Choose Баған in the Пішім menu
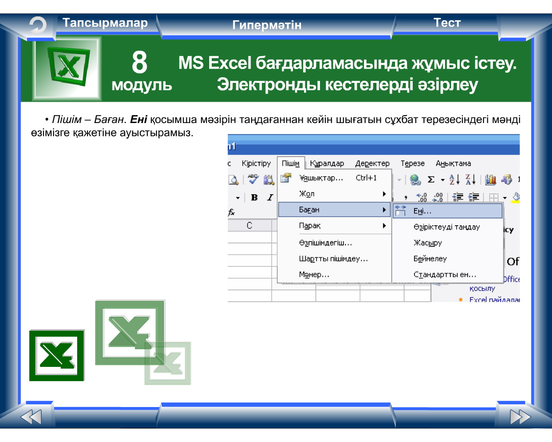 coord(335,210)
